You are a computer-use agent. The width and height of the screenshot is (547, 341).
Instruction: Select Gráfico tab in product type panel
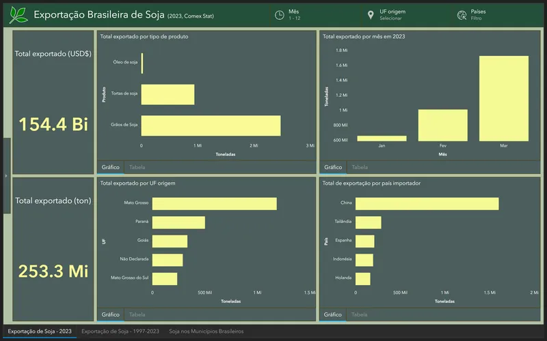111,167
